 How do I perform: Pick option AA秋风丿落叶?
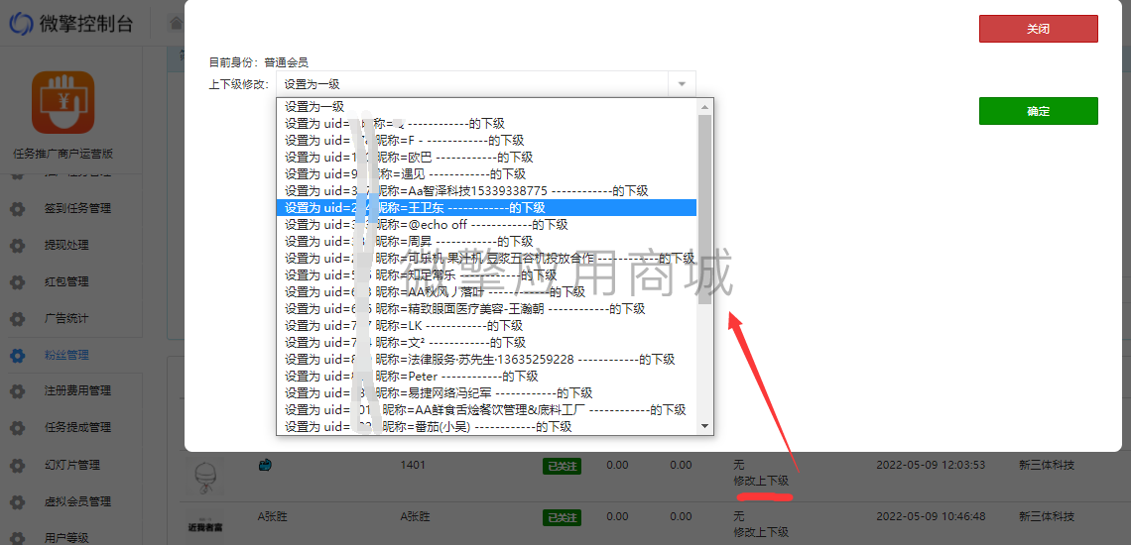click(x=487, y=292)
